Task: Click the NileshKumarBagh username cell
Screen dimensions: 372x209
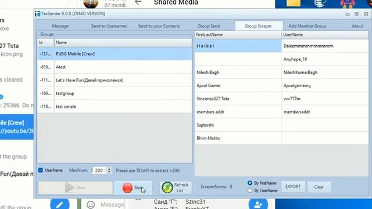Action: pos(325,72)
